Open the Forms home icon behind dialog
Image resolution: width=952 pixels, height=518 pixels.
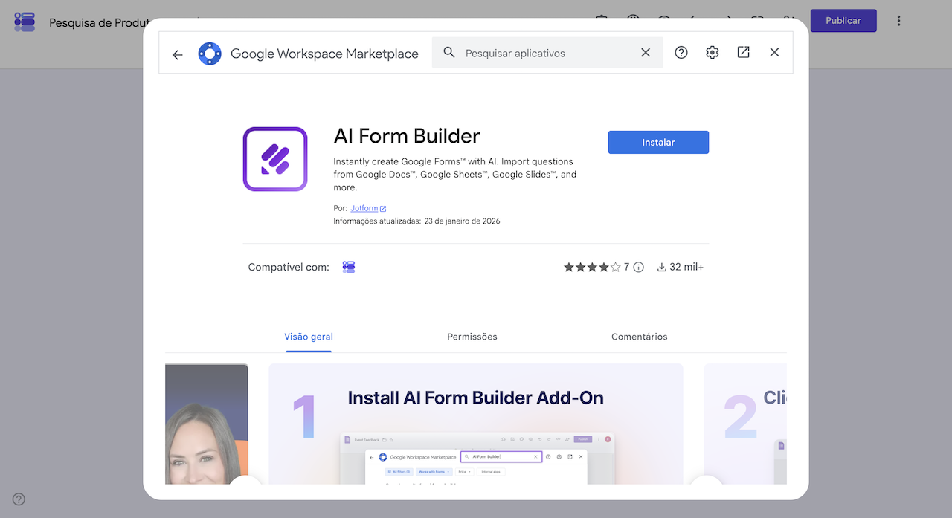point(25,22)
